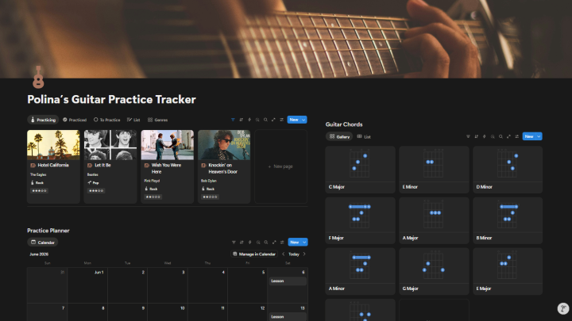
Task: Click the New page card
Action: click(280, 166)
